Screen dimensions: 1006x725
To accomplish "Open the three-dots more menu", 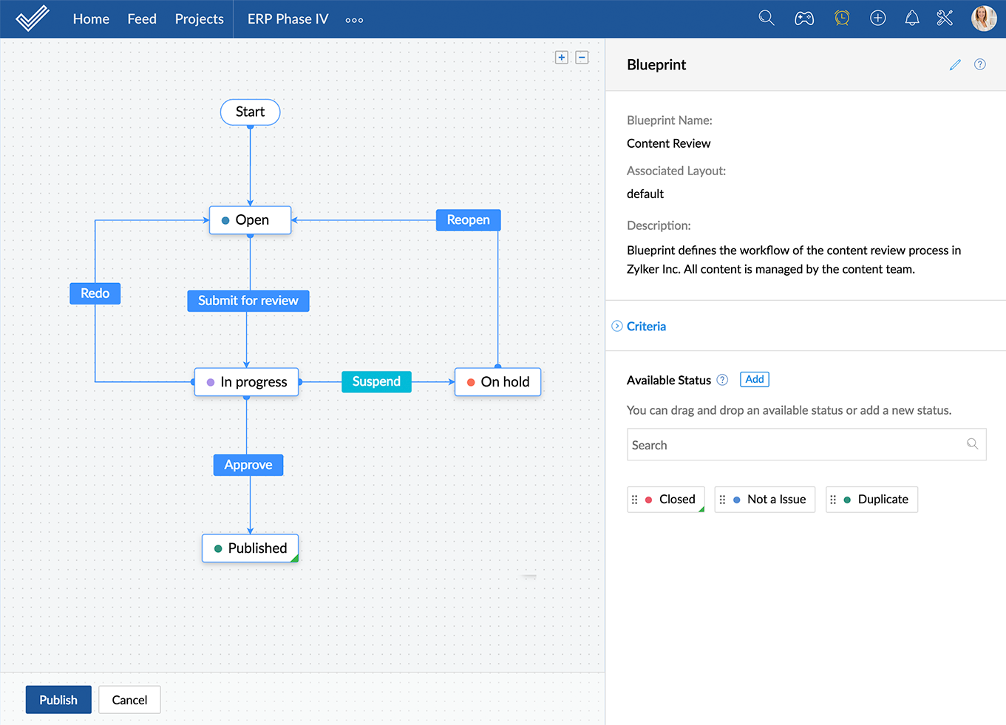I will pyautogui.click(x=354, y=20).
